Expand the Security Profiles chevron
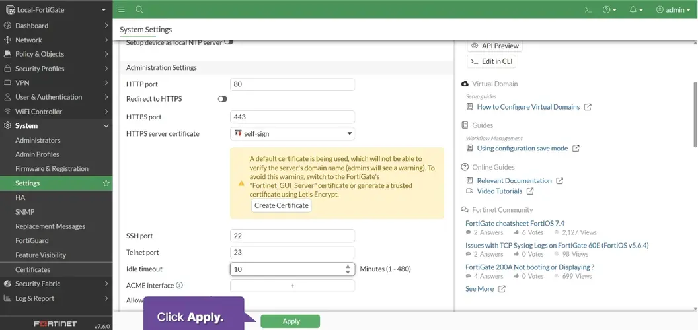This screenshot has height=330, width=698. [106, 69]
